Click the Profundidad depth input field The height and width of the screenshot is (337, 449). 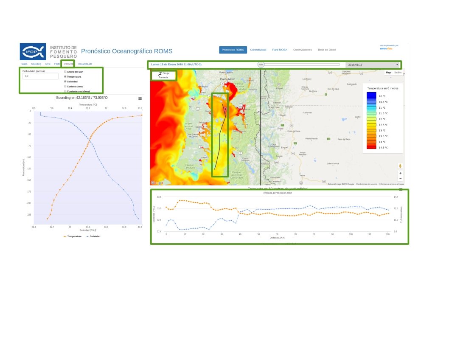coord(40,76)
